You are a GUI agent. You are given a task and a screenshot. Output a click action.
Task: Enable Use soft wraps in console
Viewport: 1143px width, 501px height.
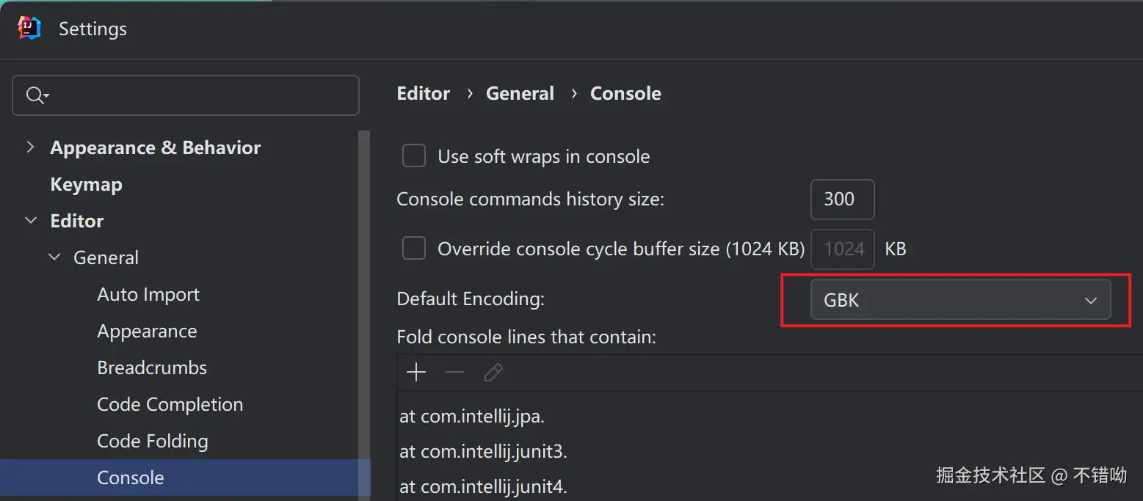[414, 156]
